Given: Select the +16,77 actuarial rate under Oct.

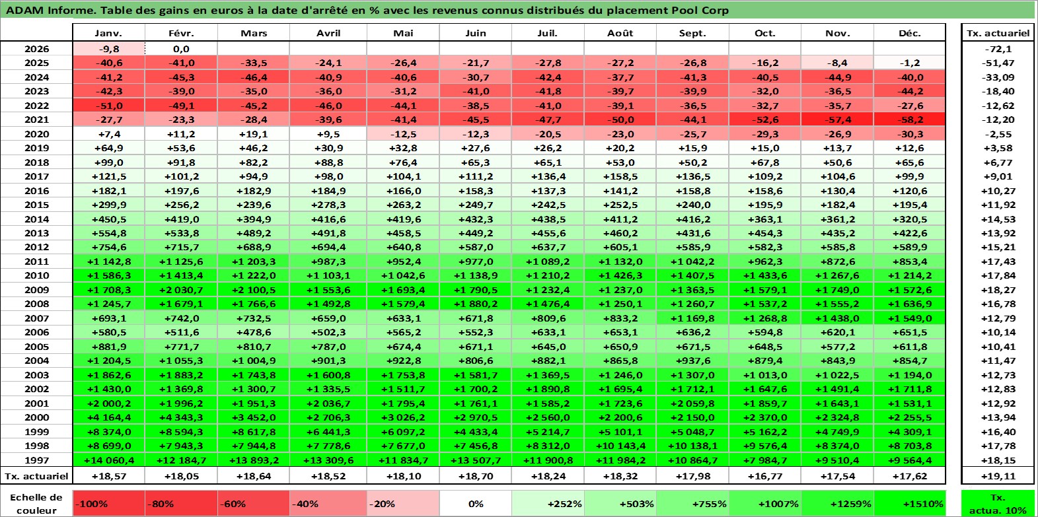Looking at the screenshot, I should point(765,476).
